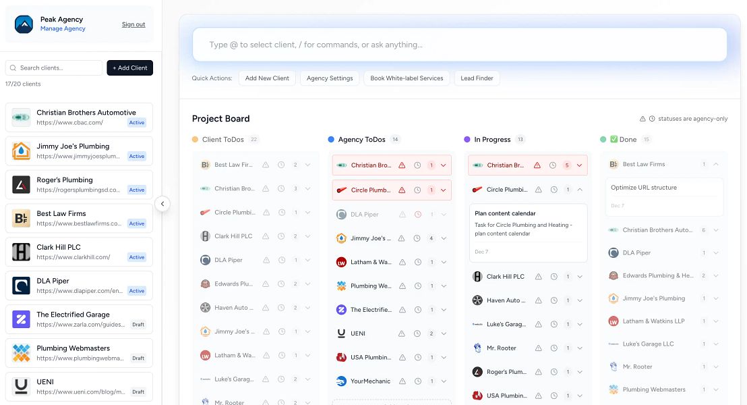The height and width of the screenshot is (405, 747).
Task: Click clock icon on YourMechanic row
Action: pyautogui.click(x=417, y=381)
